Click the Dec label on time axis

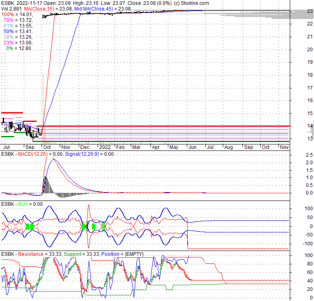[x=85, y=147]
